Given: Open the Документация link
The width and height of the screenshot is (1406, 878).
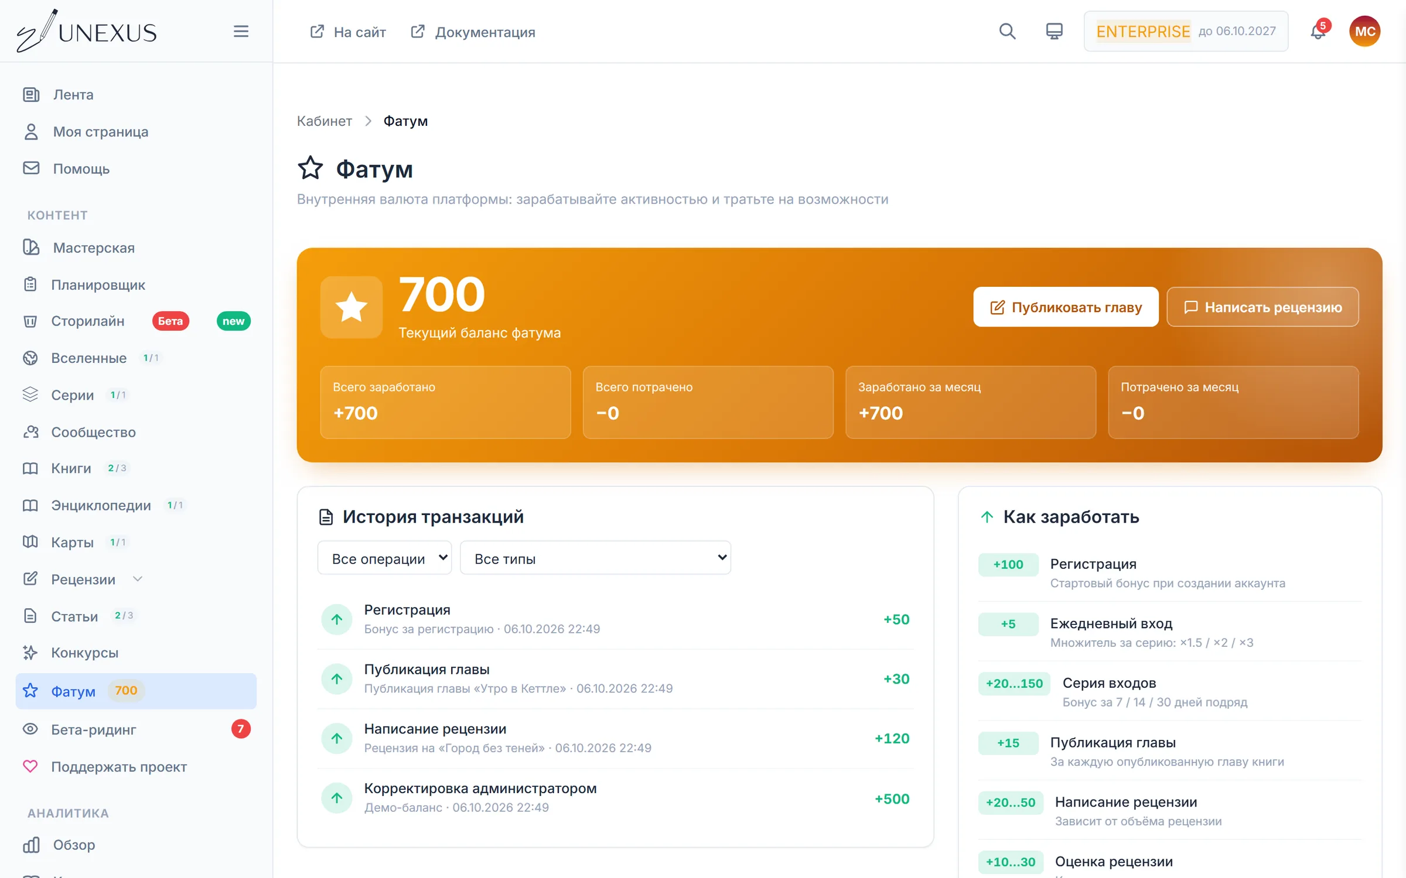Looking at the screenshot, I should (x=473, y=32).
